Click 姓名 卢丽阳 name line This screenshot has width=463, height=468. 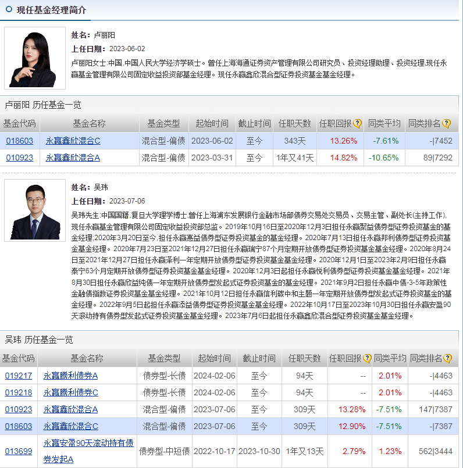click(93, 35)
